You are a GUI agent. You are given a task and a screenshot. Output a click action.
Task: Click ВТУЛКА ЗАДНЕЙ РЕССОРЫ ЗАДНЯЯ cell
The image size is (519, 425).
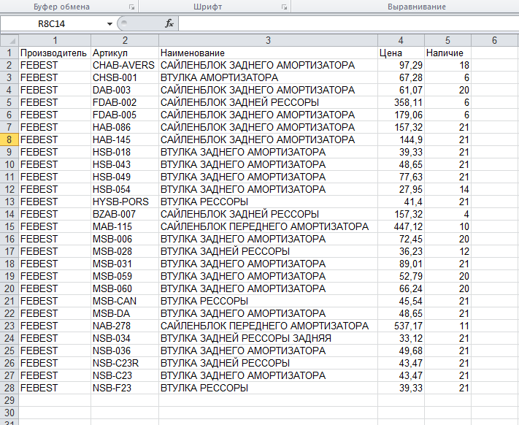pos(268,338)
